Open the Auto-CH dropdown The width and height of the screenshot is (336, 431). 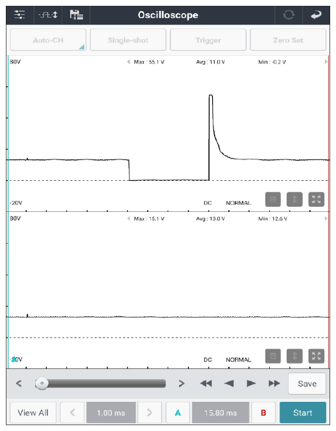click(x=48, y=40)
